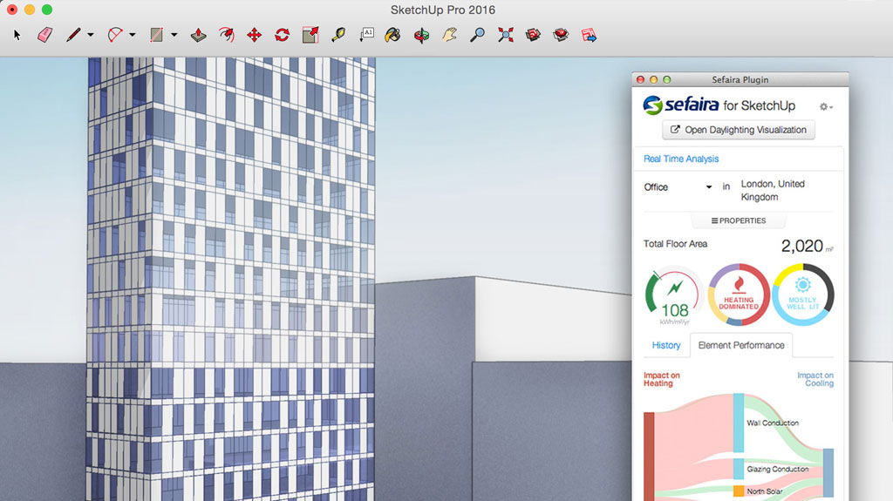Click the 2,020 floor area value
This screenshot has width=893, height=501.
(802, 246)
